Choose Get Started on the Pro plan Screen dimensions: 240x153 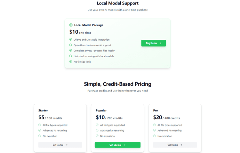175,145
